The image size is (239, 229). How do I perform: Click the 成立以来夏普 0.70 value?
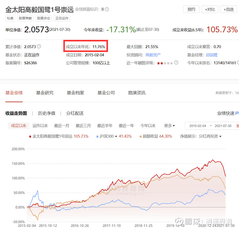[217, 47]
